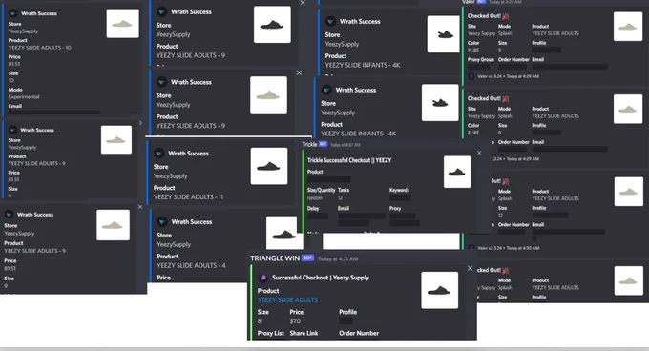Open blue 'YEEZY SLIDE ADULTS' product link

[287, 300]
